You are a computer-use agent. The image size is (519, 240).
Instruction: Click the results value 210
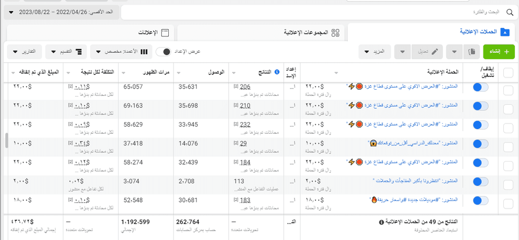point(245,106)
